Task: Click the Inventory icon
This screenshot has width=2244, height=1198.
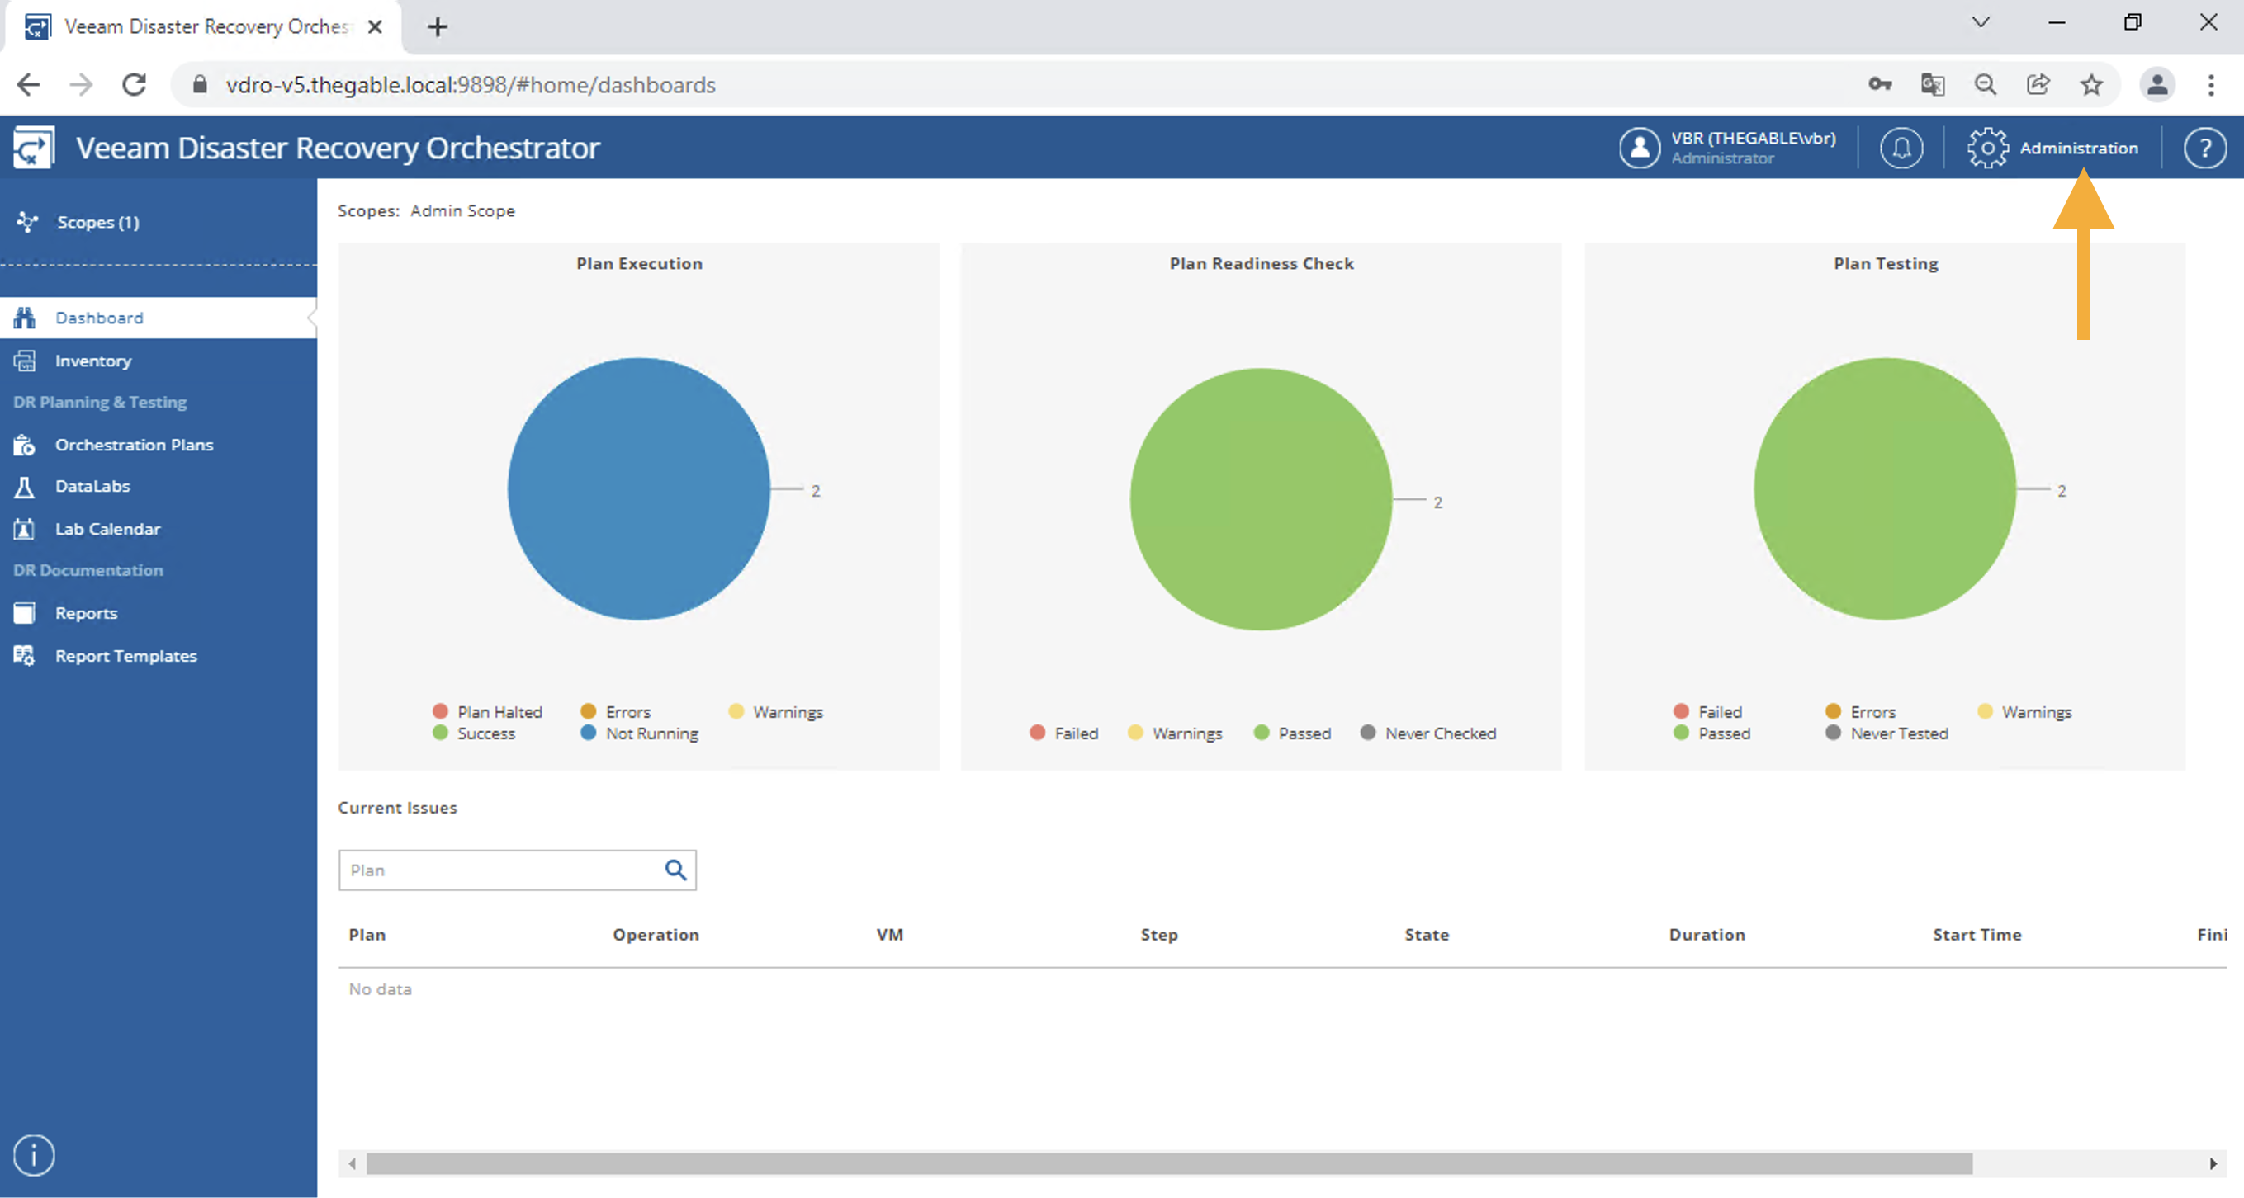Action: [25, 361]
